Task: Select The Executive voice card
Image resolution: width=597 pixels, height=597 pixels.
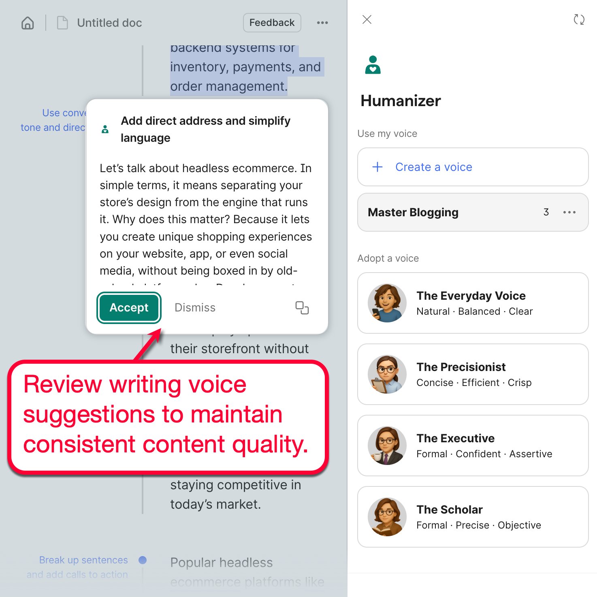Action: click(472, 446)
